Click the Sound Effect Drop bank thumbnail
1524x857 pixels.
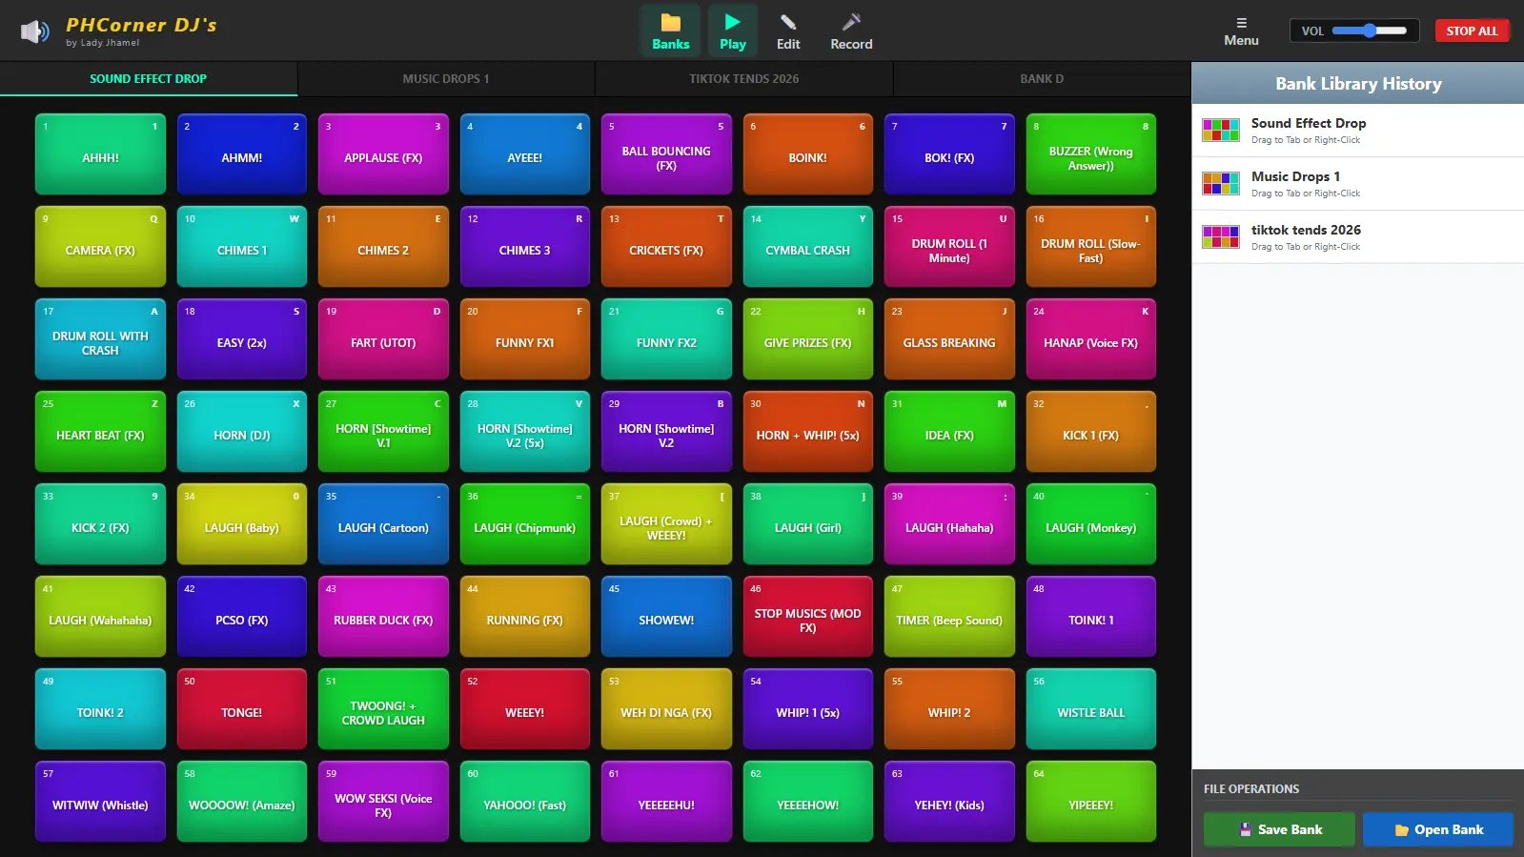(1220, 130)
